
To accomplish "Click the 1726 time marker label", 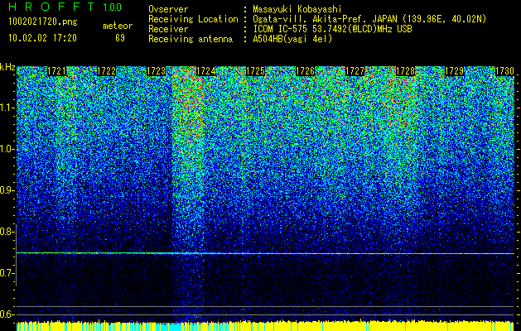I will [306, 71].
